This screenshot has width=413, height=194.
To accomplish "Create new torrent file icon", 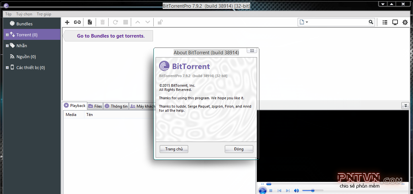I will point(90,22).
